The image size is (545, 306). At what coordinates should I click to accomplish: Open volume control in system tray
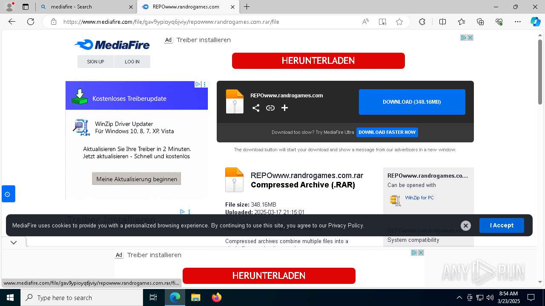coord(490,297)
